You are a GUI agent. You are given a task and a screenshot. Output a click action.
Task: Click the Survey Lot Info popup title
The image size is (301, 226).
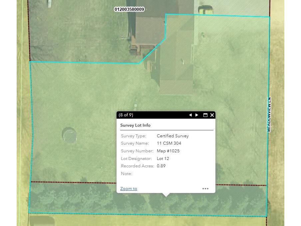pos(136,125)
